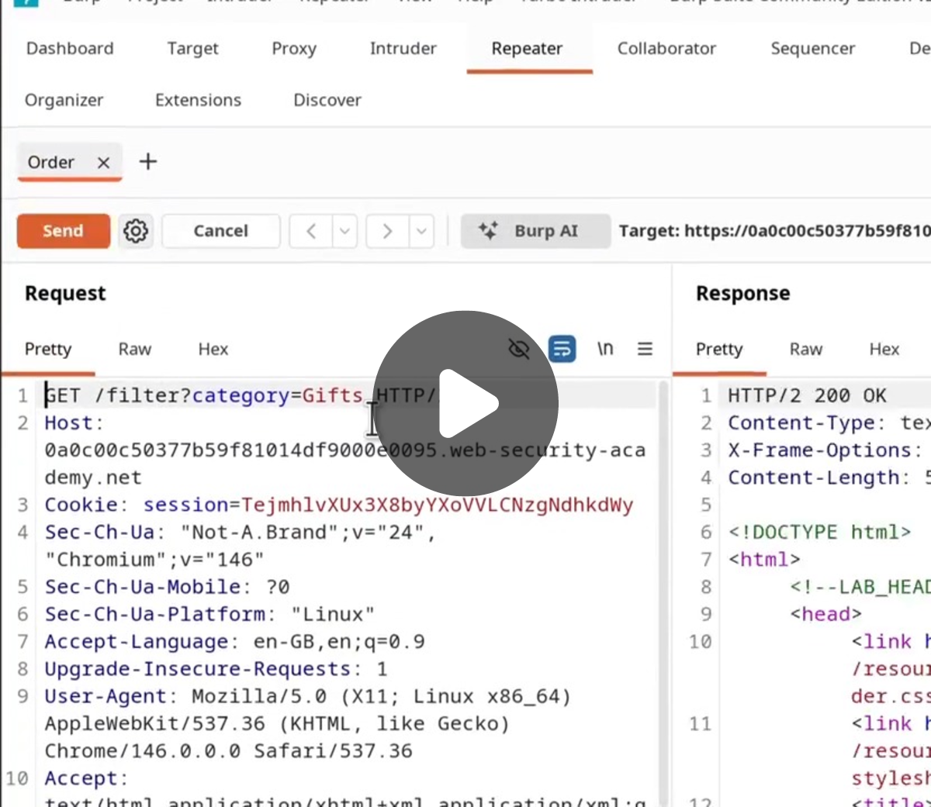Viewport: 931px width, 807px height.
Task: Switch Response view to Raw
Action: 806,349
